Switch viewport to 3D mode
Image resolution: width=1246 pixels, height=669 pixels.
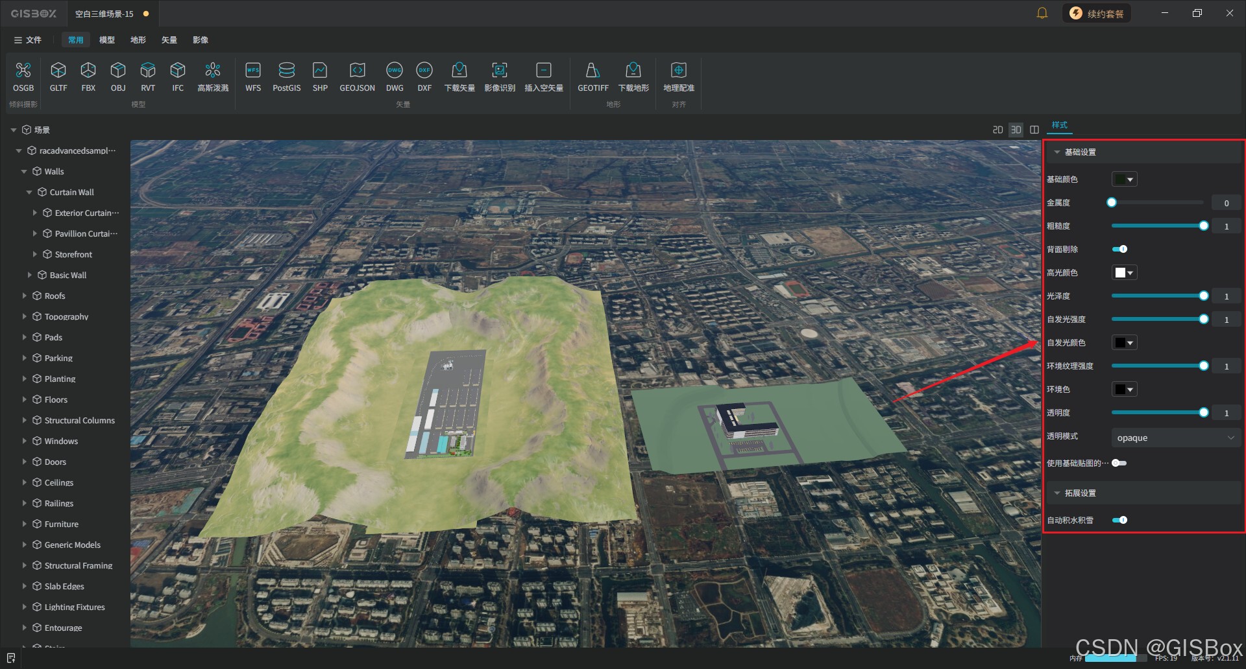1016,130
